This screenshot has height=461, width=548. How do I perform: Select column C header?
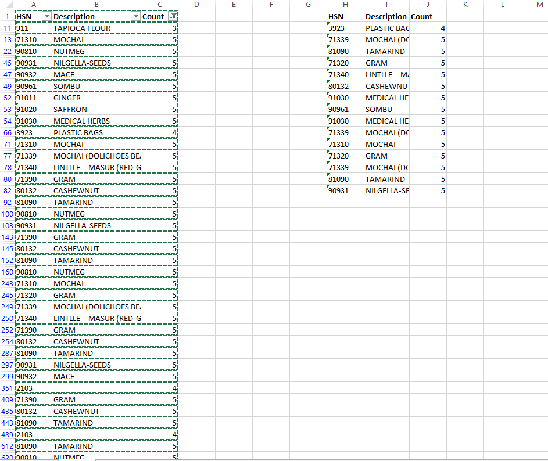pos(160,5)
